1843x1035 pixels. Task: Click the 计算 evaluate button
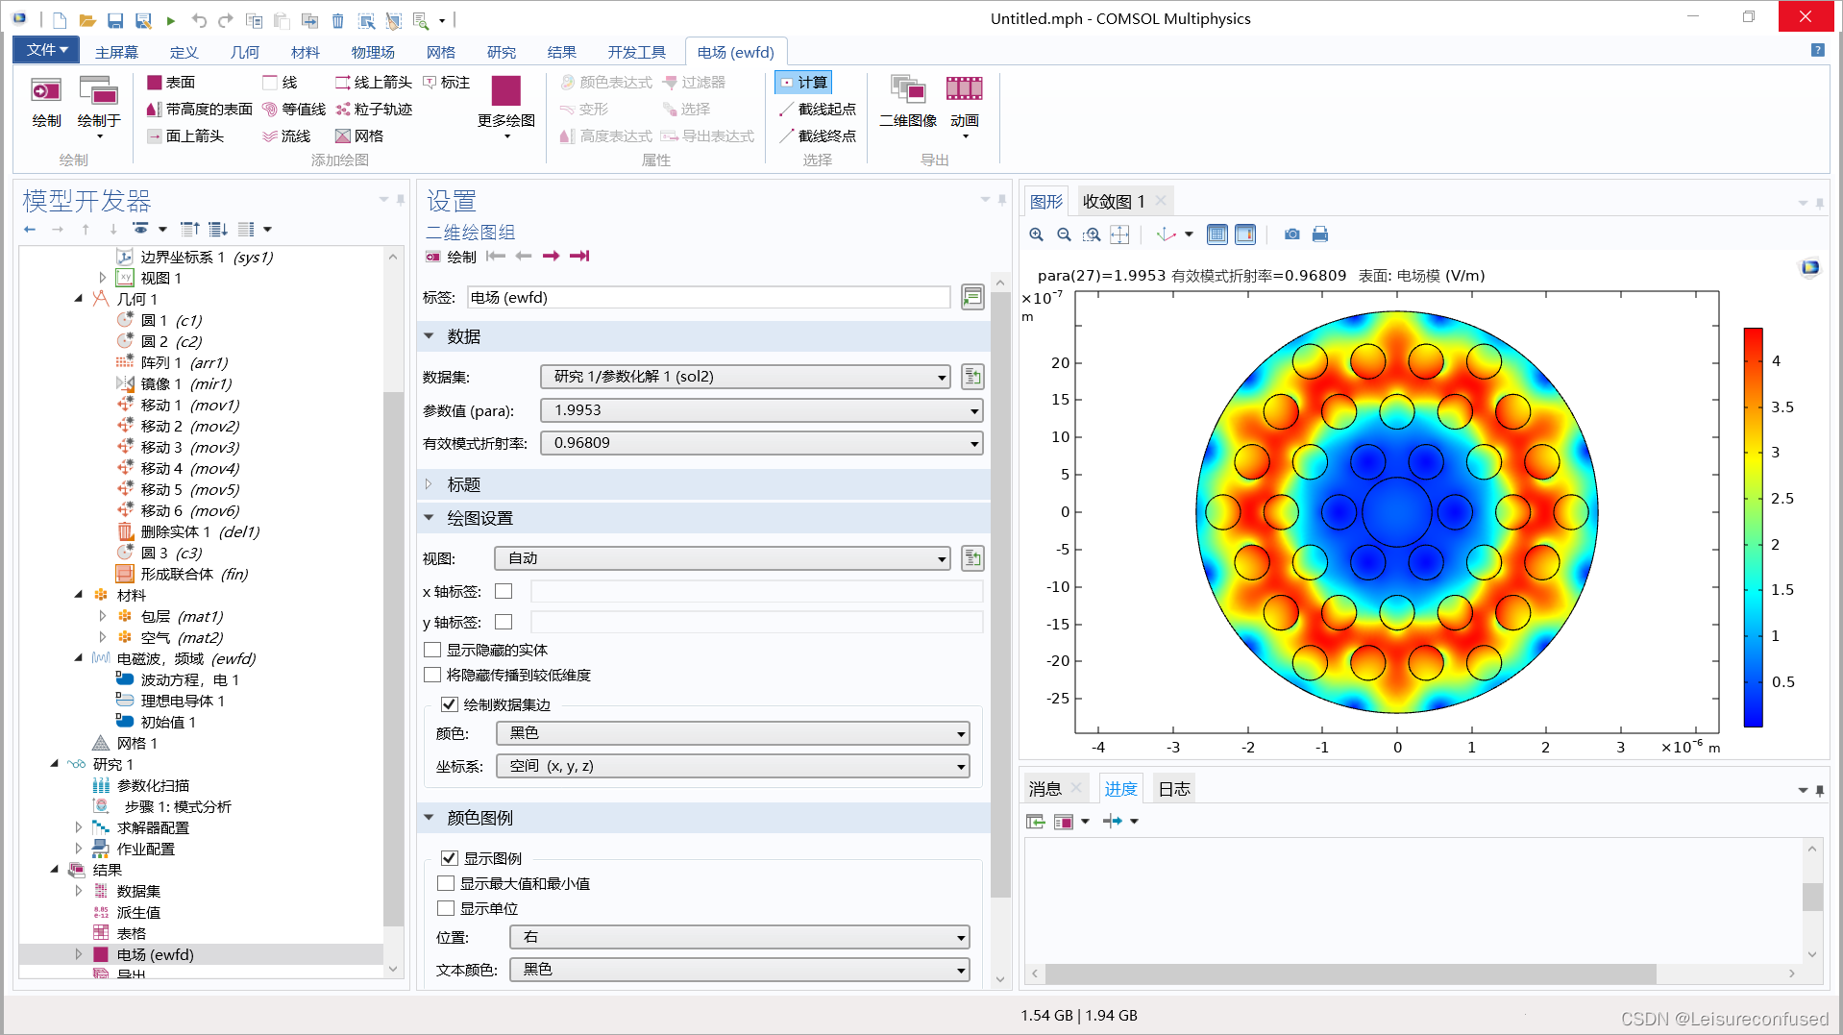[x=803, y=83]
